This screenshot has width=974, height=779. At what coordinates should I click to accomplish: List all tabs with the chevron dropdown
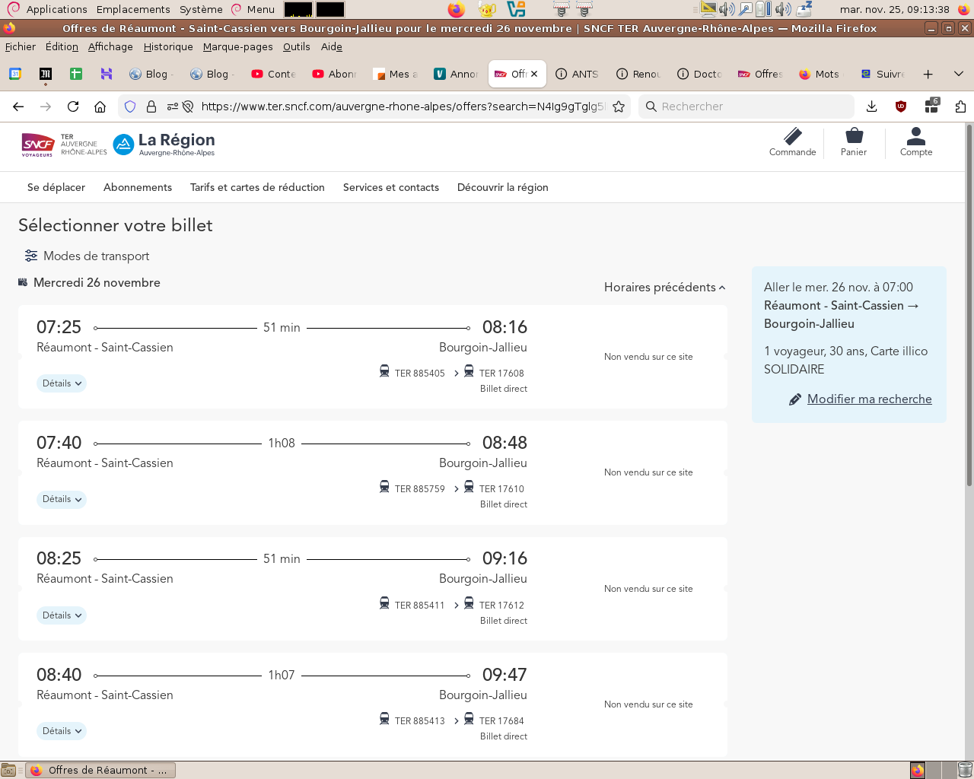tap(958, 74)
